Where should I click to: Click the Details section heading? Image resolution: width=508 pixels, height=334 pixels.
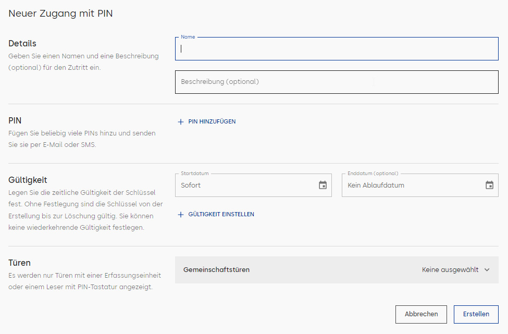point(22,43)
